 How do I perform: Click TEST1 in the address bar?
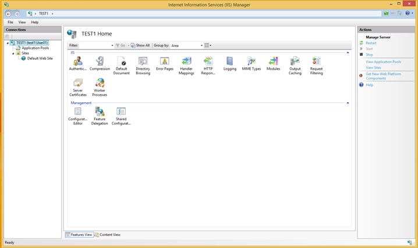pyautogui.click(x=44, y=13)
